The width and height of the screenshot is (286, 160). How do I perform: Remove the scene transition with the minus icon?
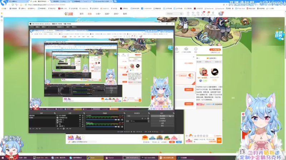pos(145,118)
